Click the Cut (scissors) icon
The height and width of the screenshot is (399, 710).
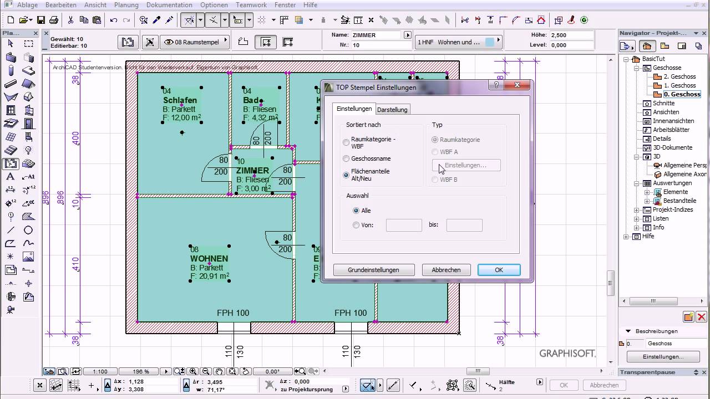coord(70,20)
